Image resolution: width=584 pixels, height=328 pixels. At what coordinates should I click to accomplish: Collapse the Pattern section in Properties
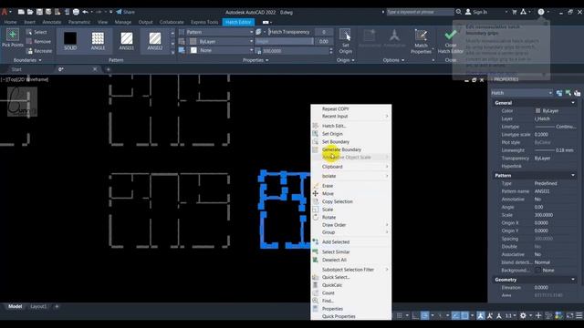coord(573,175)
